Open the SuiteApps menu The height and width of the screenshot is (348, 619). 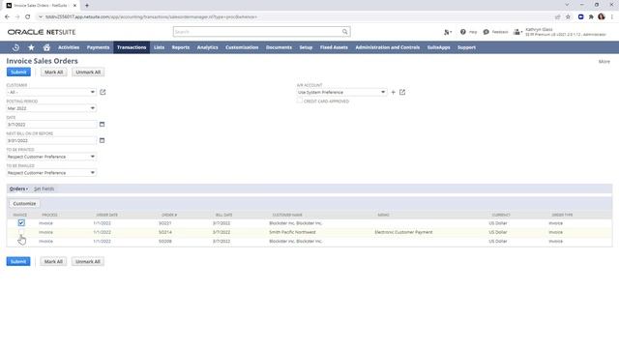438,47
